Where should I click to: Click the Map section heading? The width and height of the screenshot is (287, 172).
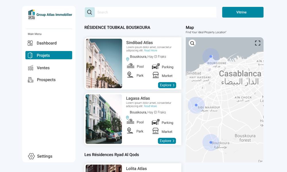click(x=190, y=28)
